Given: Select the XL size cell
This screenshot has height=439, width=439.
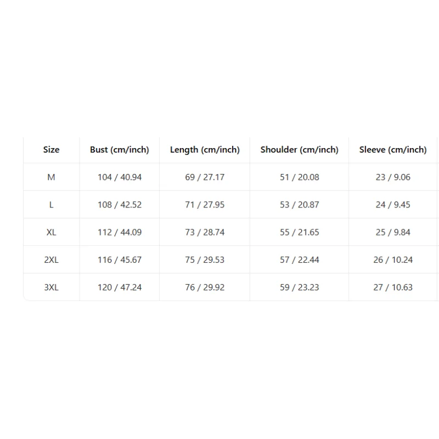Looking at the screenshot, I should click(x=51, y=232).
